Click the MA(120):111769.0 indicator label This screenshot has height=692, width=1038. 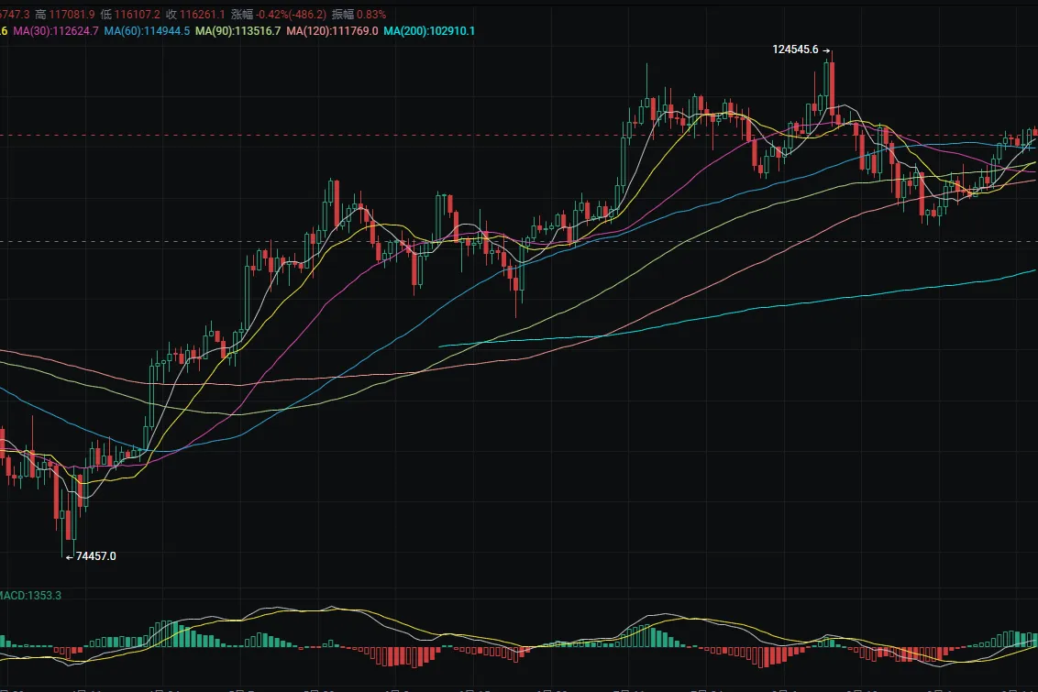pos(332,31)
